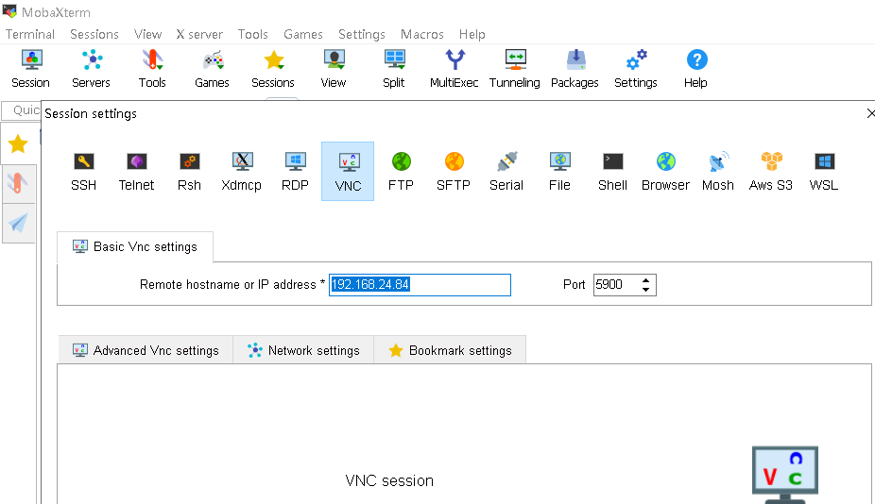875x504 pixels.
Task: Open the Network settings tab
Action: (x=303, y=350)
